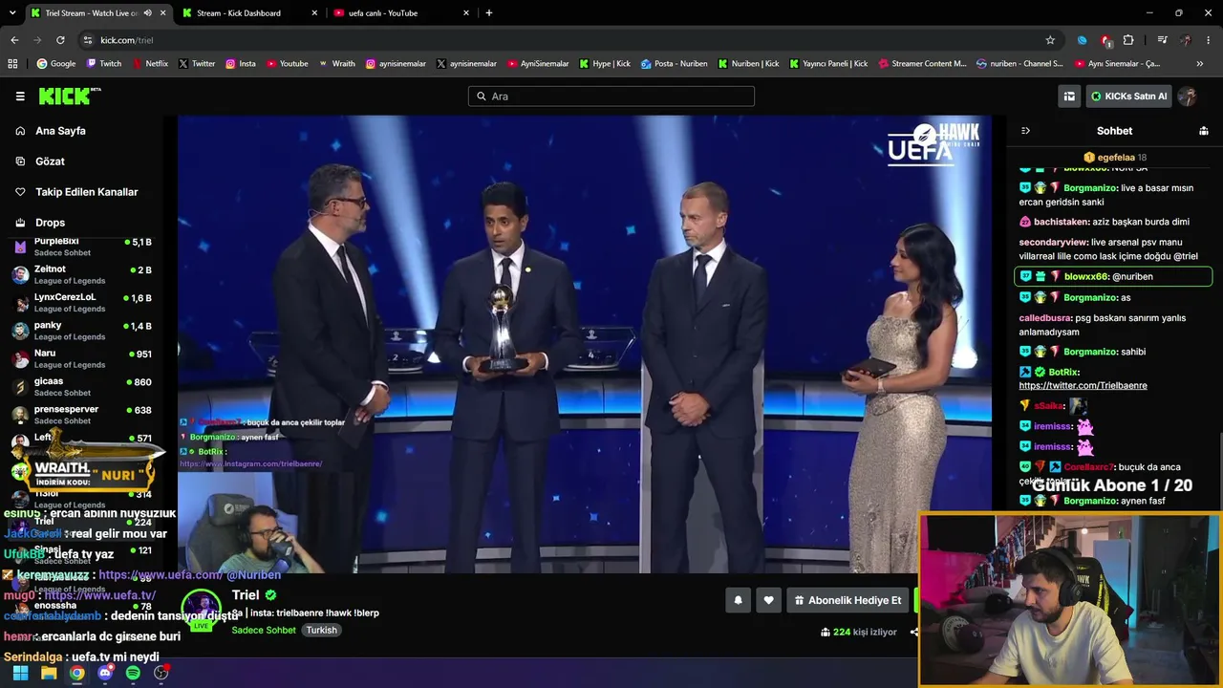The height and width of the screenshot is (688, 1223).
Task: Click the Triel channel name
Action: pos(246,595)
